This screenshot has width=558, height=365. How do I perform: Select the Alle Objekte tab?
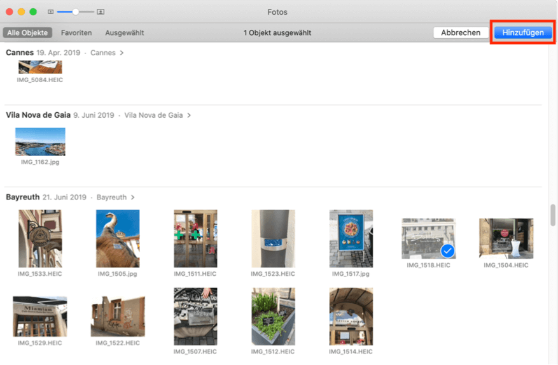[x=28, y=32]
